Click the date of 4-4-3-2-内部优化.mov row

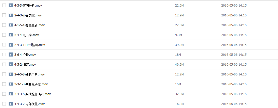point(234,104)
